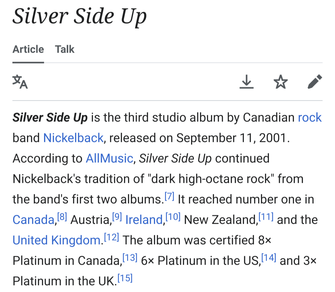Visit the Canada link

tap(33, 220)
